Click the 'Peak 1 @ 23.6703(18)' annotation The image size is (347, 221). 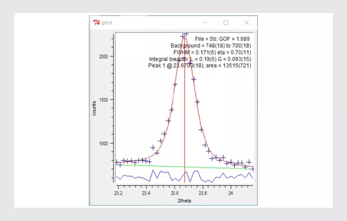coord(200,66)
